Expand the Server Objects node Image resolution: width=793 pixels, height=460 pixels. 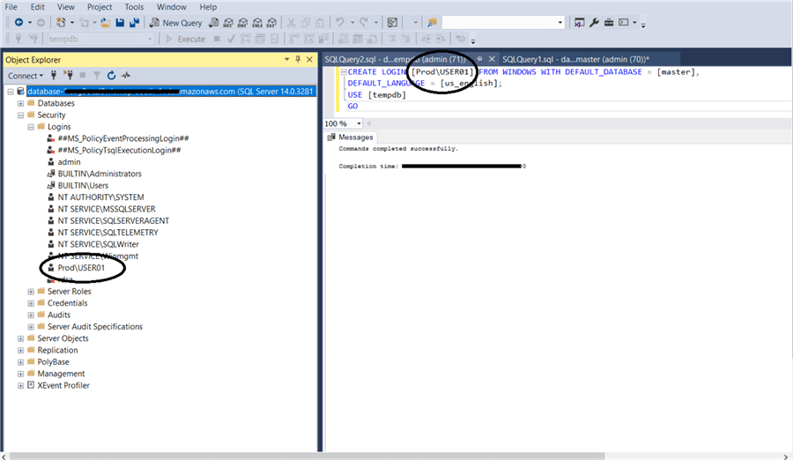coord(21,338)
